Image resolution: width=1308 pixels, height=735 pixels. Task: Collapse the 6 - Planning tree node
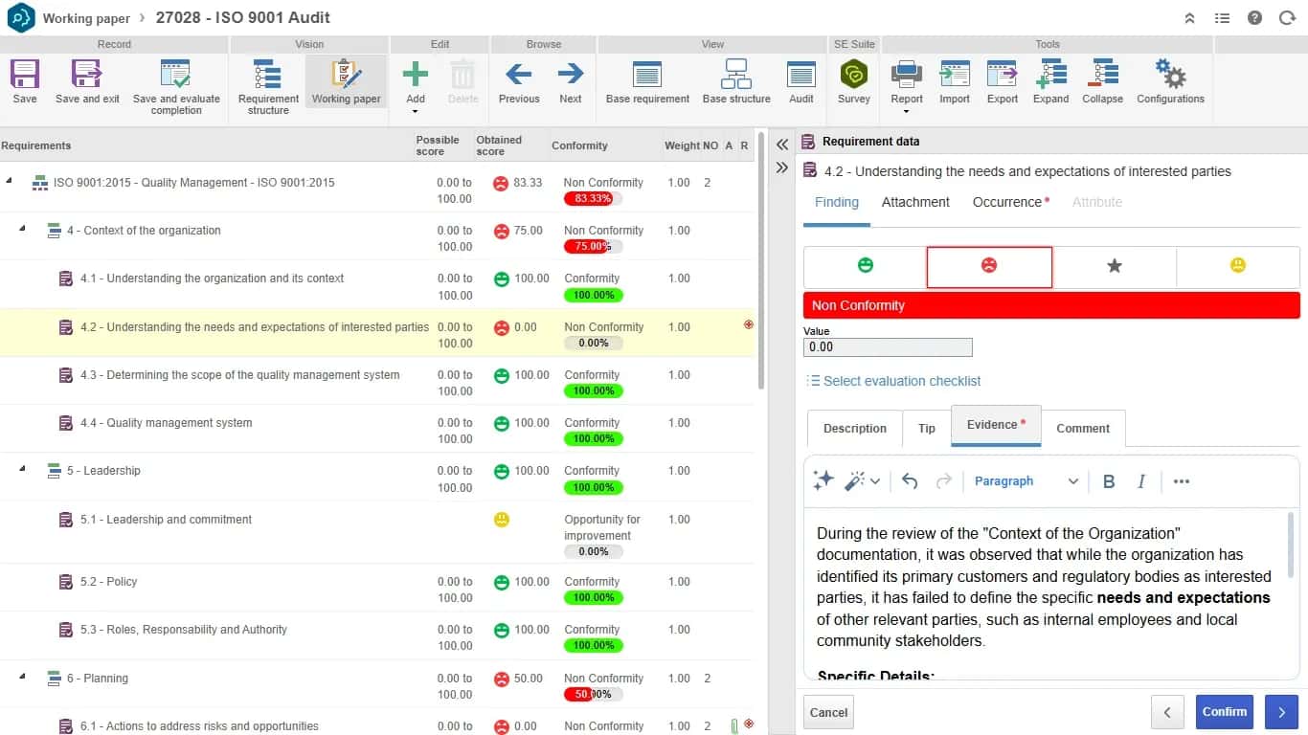[x=22, y=677]
